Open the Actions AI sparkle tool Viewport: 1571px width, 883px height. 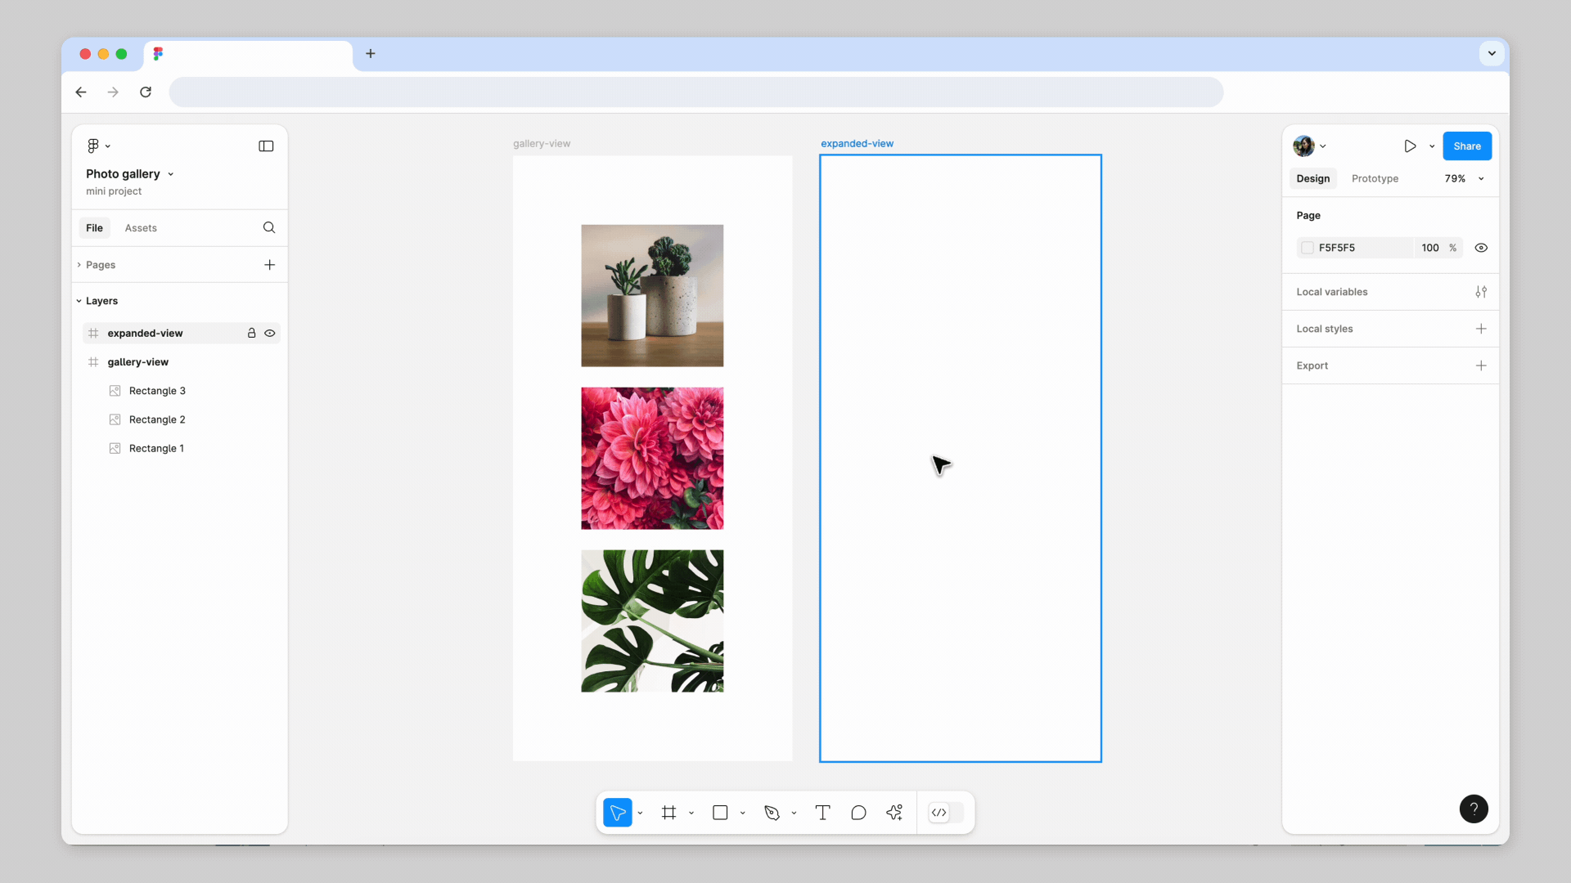(894, 812)
